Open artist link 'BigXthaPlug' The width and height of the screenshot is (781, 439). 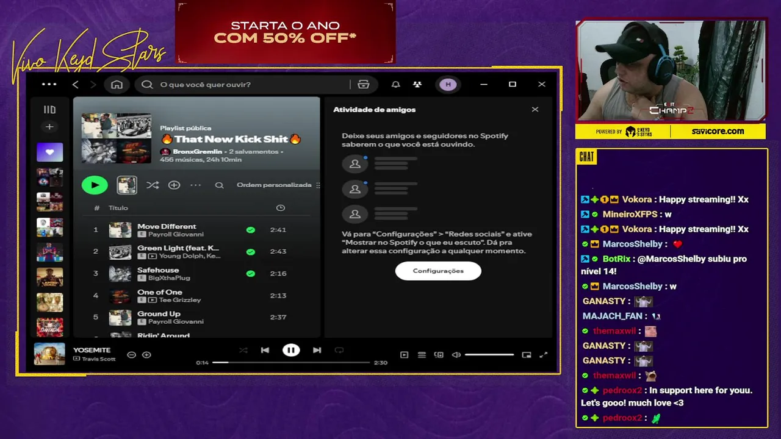[169, 278]
